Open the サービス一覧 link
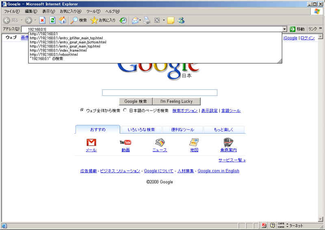 click(x=232, y=160)
